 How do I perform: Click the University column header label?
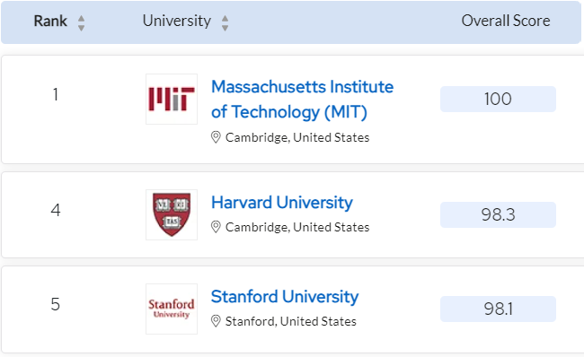tap(177, 21)
